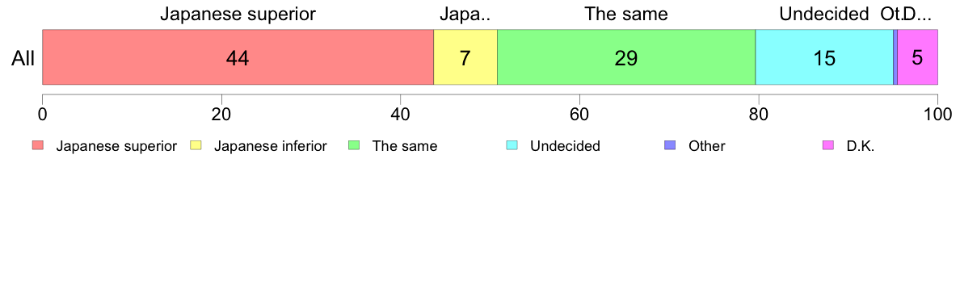960x297 pixels.
Task: Select the magenta bar segment labeled 5
Action: (x=918, y=56)
